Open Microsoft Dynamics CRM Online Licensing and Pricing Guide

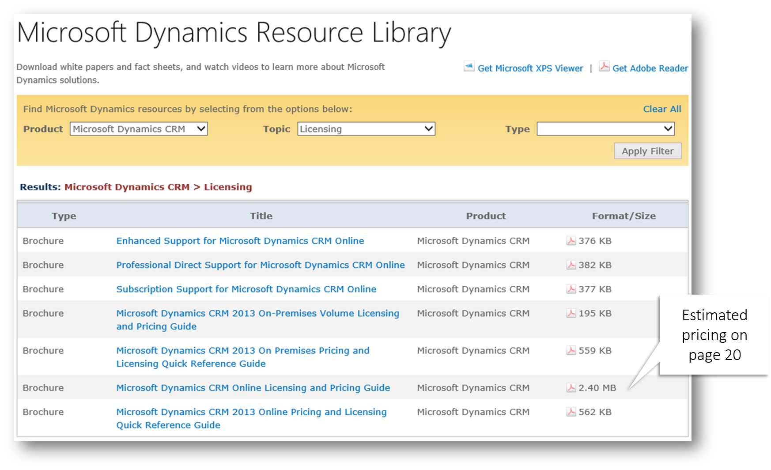(253, 388)
